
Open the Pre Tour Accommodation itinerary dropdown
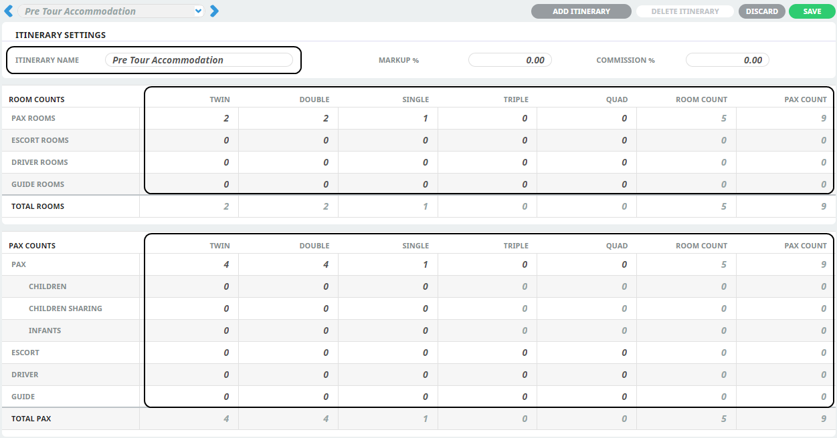pyautogui.click(x=111, y=11)
